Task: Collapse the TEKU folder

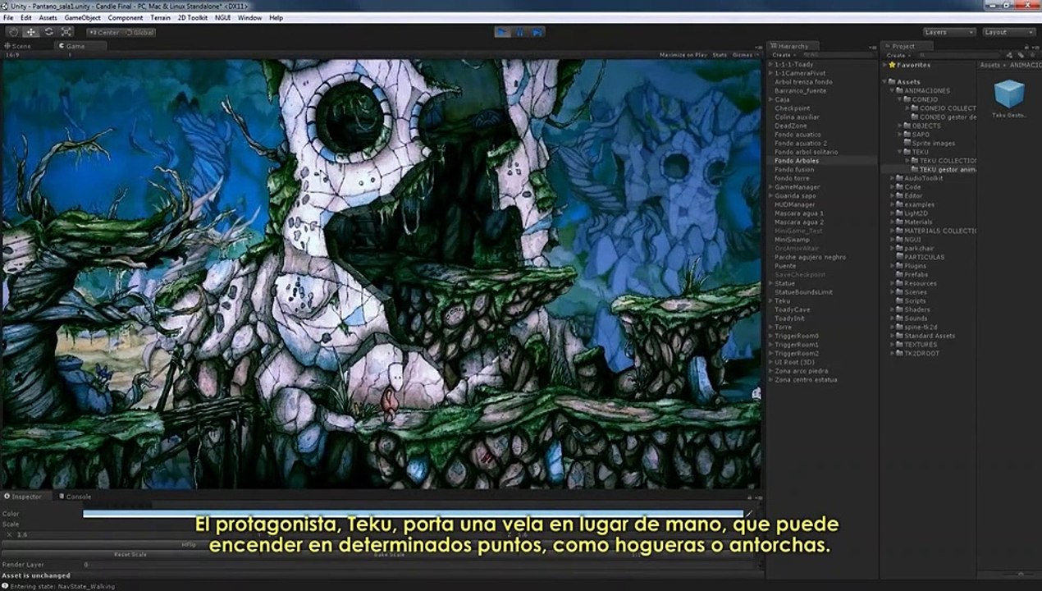Action: pos(900,152)
